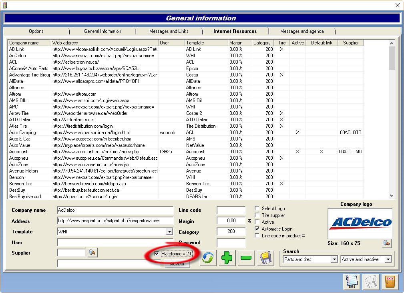
Task: Focus the Address text field
Action: pyautogui.click(x=115, y=221)
